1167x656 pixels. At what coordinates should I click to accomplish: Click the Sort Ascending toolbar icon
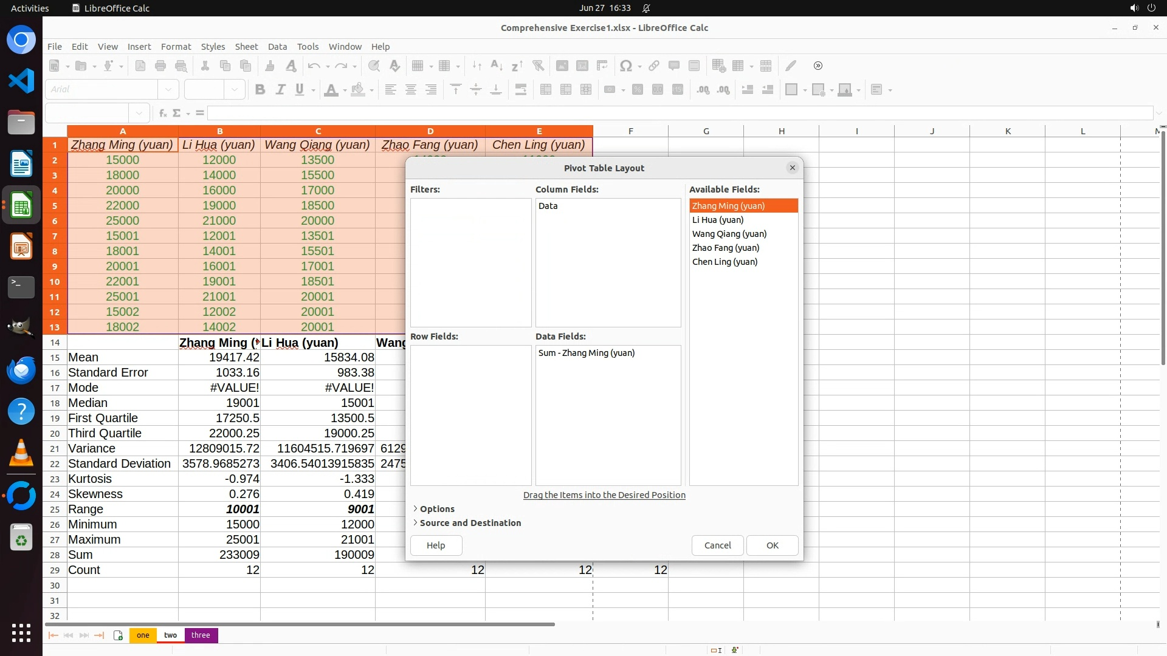[497, 66]
